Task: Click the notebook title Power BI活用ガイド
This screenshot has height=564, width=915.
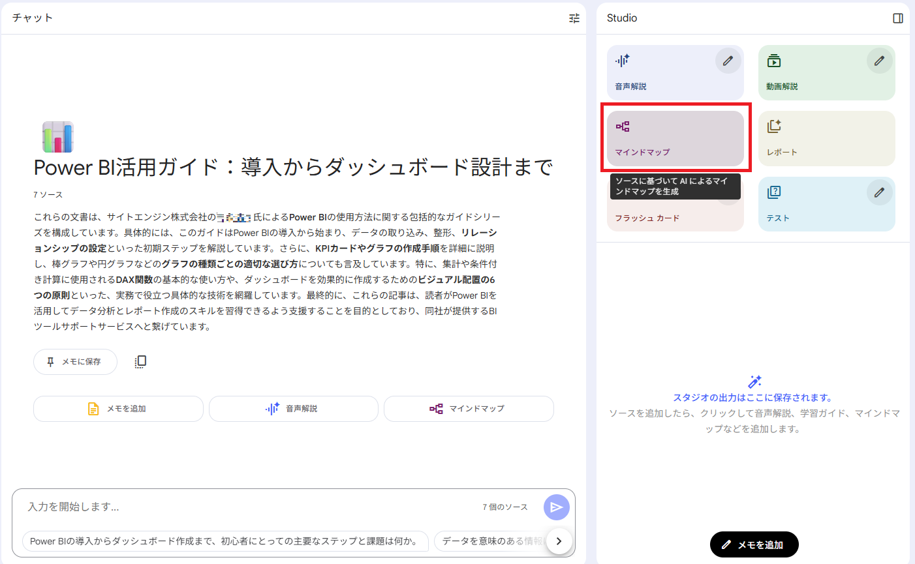Action: click(x=294, y=168)
